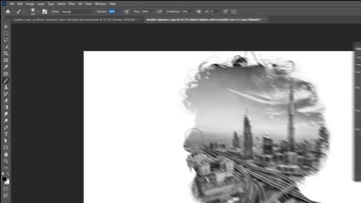This screenshot has height=203, width=361.
Task: Open the Opacity slider dropdown arrow
Action: (x=119, y=11)
